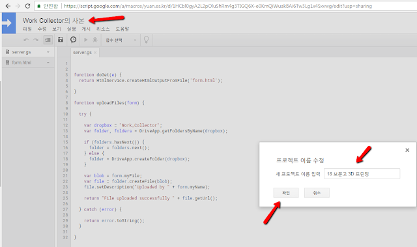
Task: Click the uploadFiles function code line
Action: point(109,103)
